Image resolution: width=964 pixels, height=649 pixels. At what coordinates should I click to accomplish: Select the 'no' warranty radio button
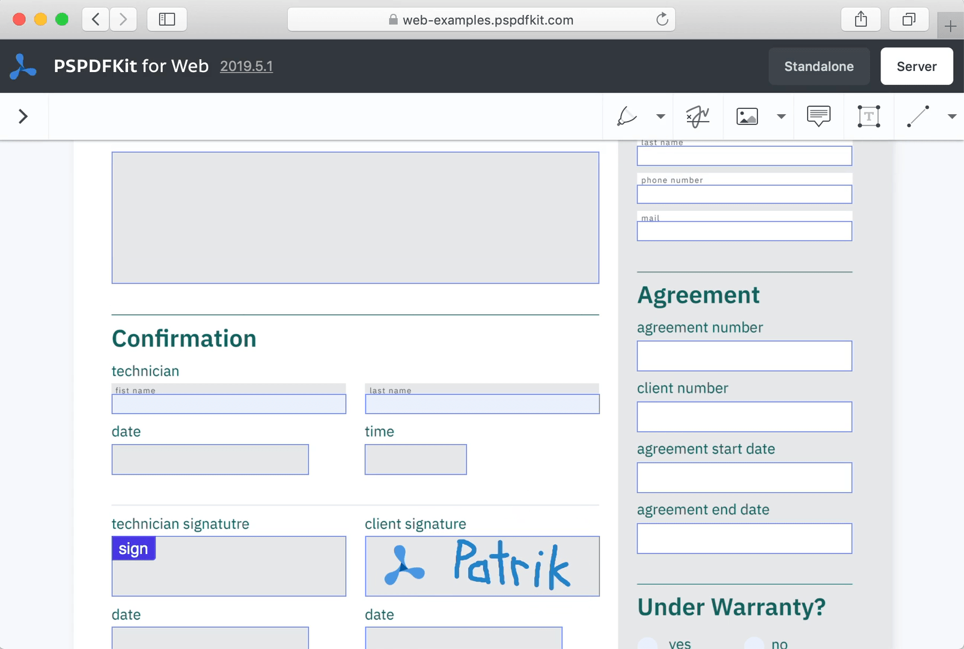tap(754, 644)
